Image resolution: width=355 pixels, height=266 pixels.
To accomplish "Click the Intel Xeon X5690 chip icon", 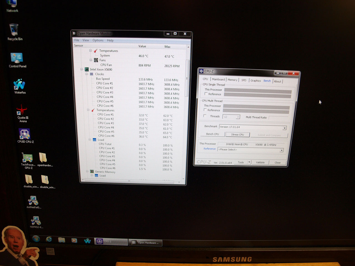I will pos(87,70).
